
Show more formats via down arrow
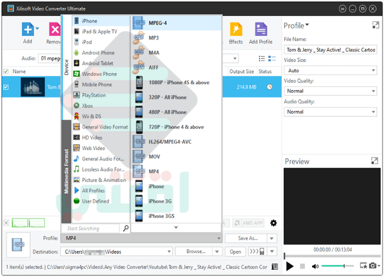[x=176, y=228]
